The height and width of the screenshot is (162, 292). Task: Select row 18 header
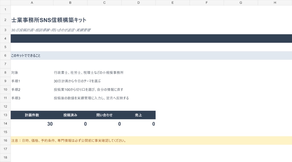pyautogui.click(x=5, y=157)
